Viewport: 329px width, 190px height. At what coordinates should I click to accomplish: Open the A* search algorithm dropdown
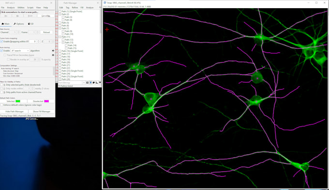coord(20,51)
